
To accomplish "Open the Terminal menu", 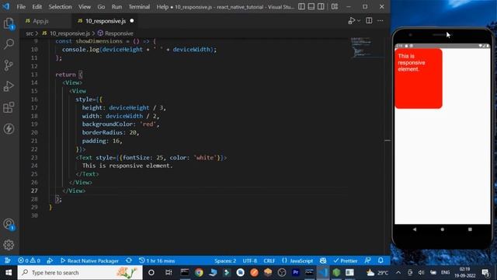I will (139, 7).
